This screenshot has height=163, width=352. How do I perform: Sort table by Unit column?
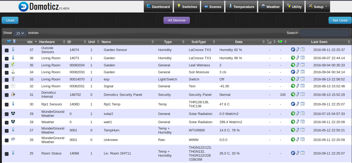click(x=94, y=42)
